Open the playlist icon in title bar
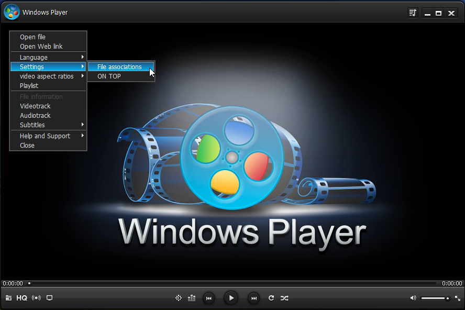465x310 pixels. click(413, 13)
